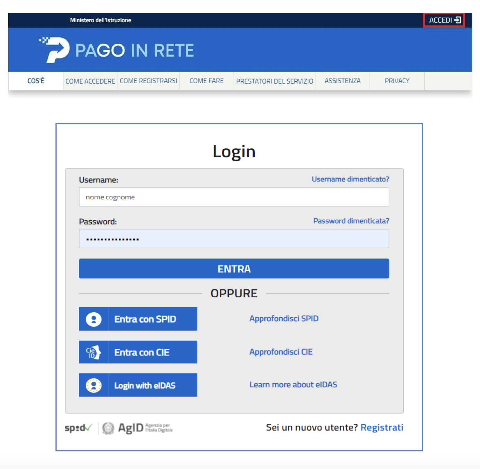The width and height of the screenshot is (480, 469).
Task: Open the ASSISTENZA menu item
Action: click(343, 81)
